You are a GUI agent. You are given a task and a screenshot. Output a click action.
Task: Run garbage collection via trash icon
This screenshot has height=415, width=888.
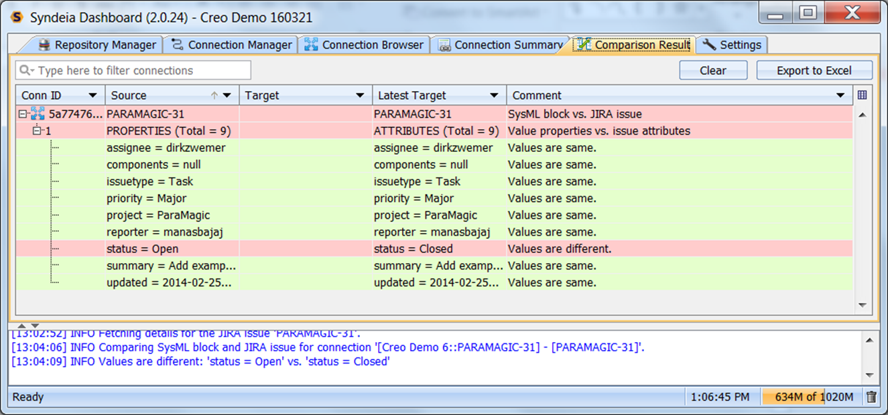(871, 397)
